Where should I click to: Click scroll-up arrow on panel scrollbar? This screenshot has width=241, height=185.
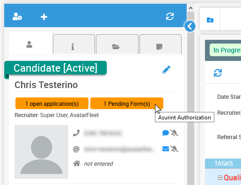pyautogui.click(x=190, y=8)
